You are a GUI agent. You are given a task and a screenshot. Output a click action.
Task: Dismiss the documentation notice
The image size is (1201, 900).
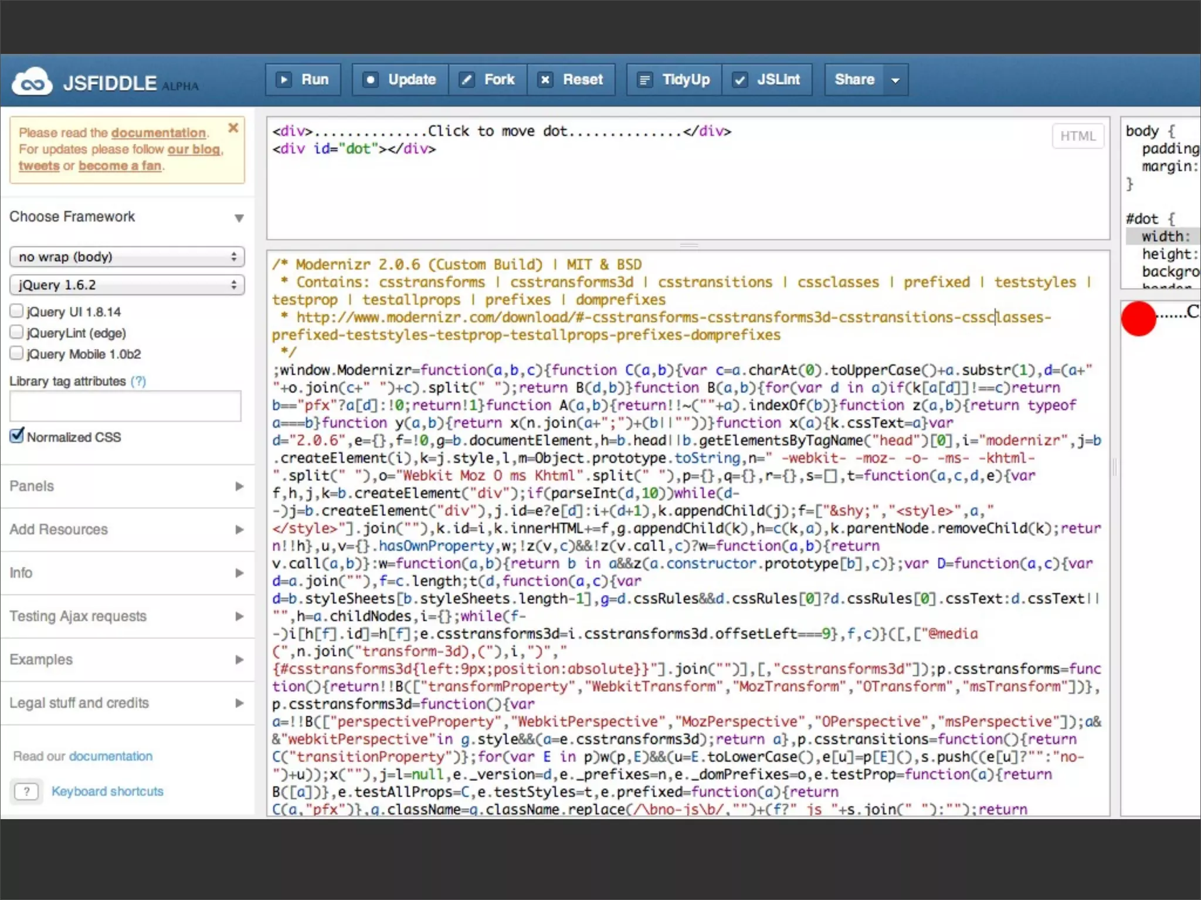pyautogui.click(x=233, y=128)
